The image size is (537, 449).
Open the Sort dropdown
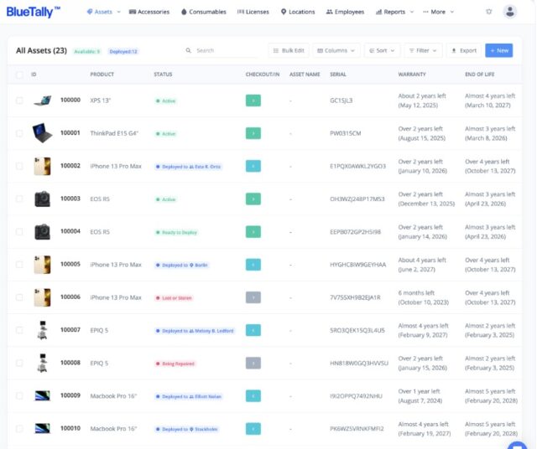(x=382, y=50)
